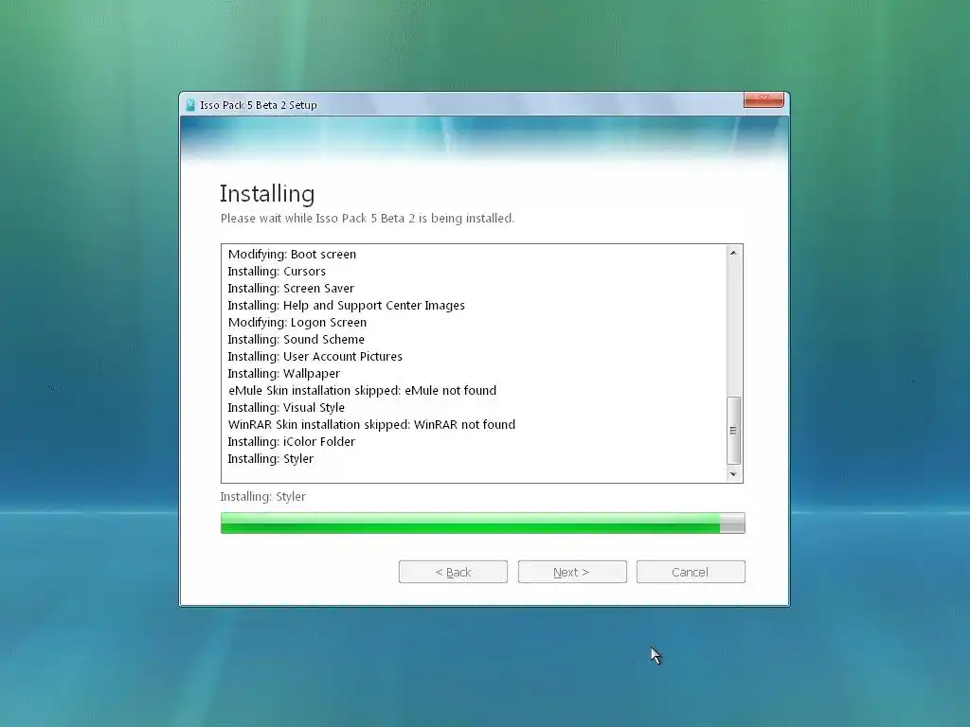The width and height of the screenshot is (970, 727).
Task: Click the Isso Pack setup title bar icon
Action: [x=190, y=105]
